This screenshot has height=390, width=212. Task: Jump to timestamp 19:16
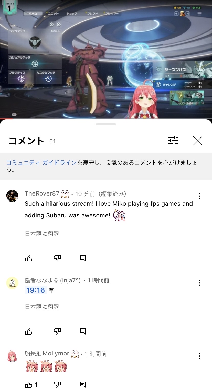[36, 290]
